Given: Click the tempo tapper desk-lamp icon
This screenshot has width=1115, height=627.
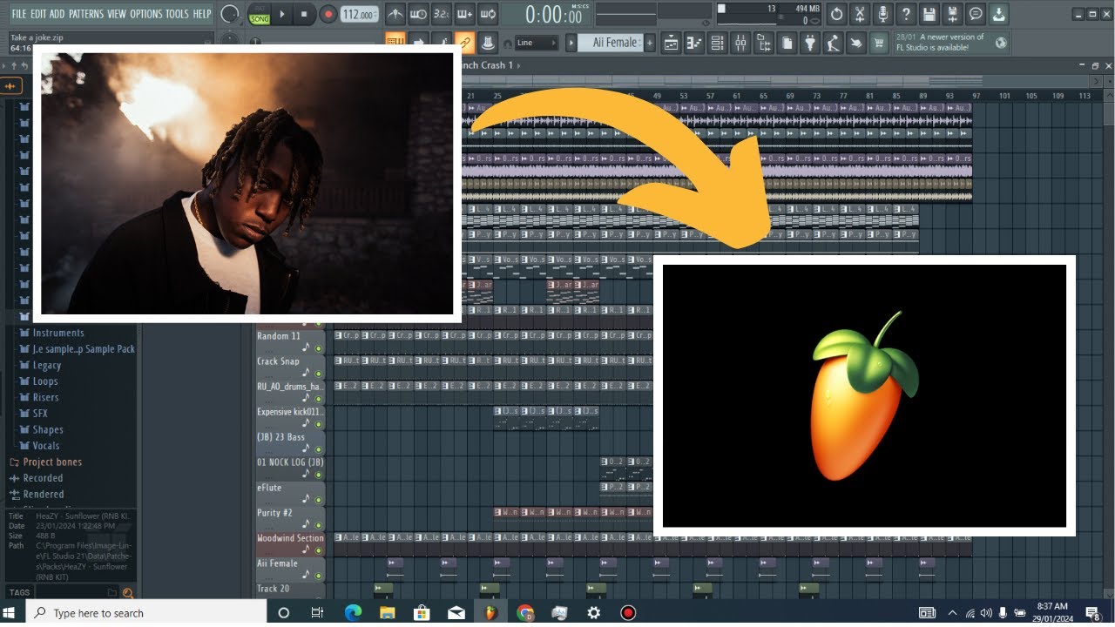Looking at the screenshot, I should click(x=833, y=42).
